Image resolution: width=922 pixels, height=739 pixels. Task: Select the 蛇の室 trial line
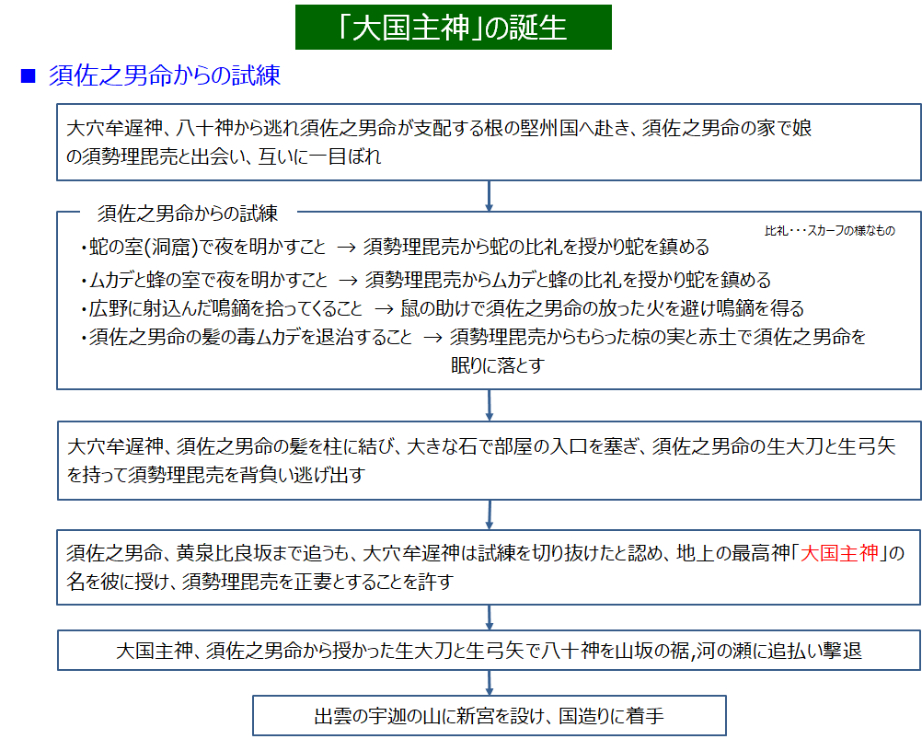396,248
